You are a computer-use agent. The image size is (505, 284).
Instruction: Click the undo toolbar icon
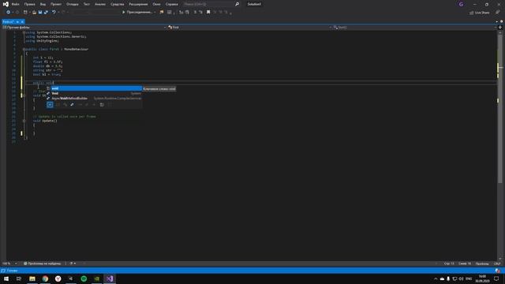tap(54, 13)
